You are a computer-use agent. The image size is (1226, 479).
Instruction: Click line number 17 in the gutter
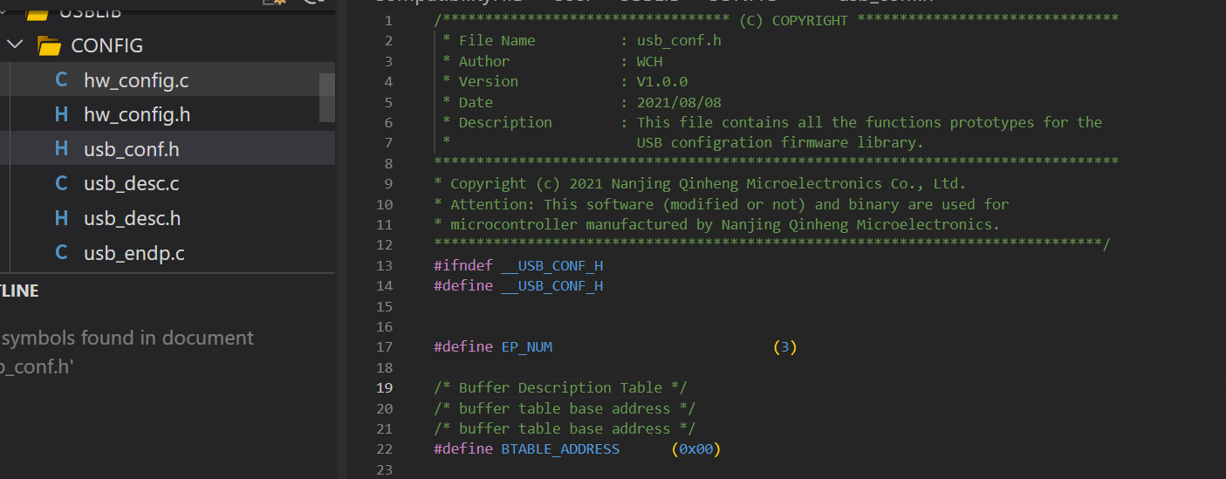384,347
